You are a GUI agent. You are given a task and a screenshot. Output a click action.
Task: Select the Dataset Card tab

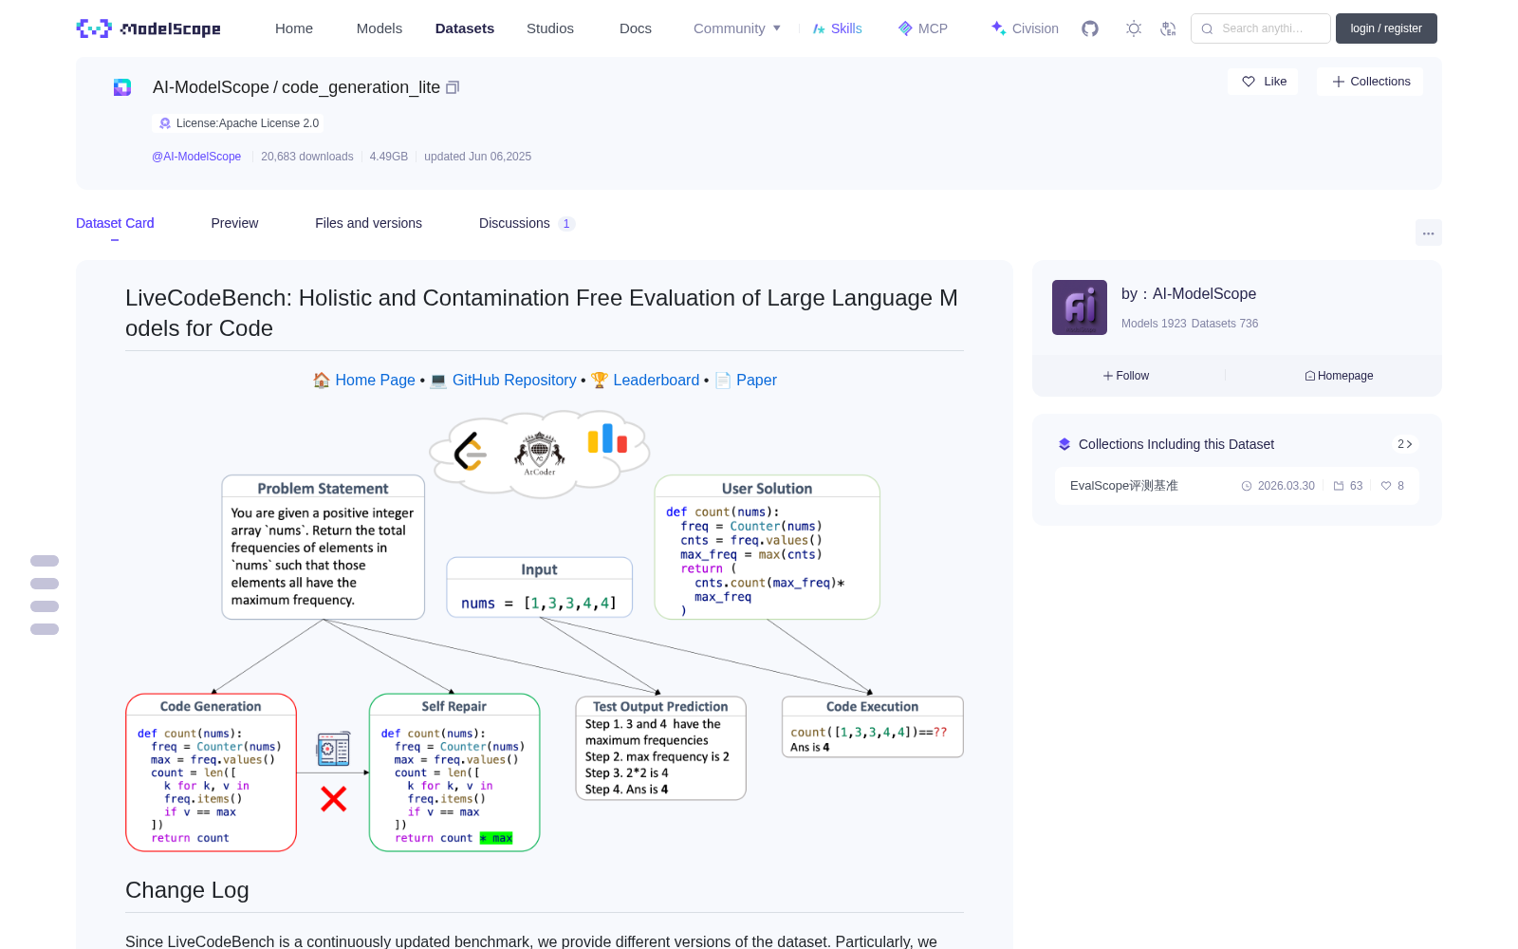click(x=115, y=223)
